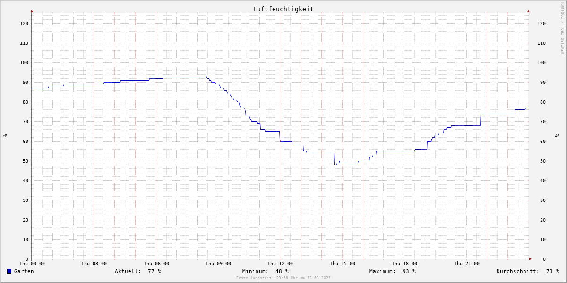Click the Thu 21:00 time label

(x=467, y=264)
